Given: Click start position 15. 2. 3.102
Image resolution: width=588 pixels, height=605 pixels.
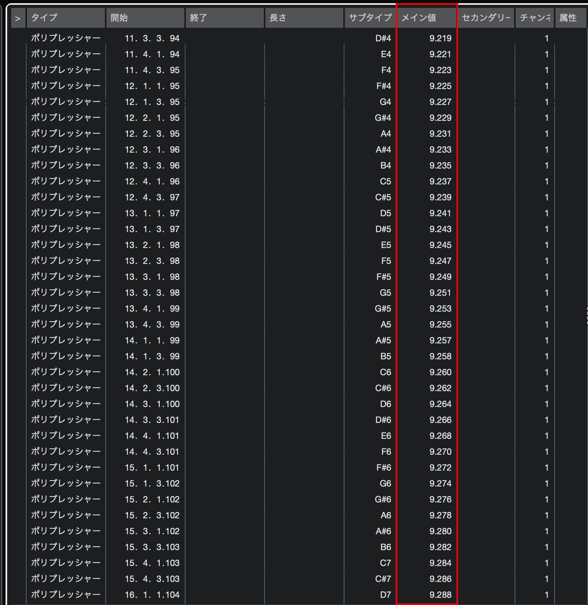Looking at the screenshot, I should click(152, 515).
